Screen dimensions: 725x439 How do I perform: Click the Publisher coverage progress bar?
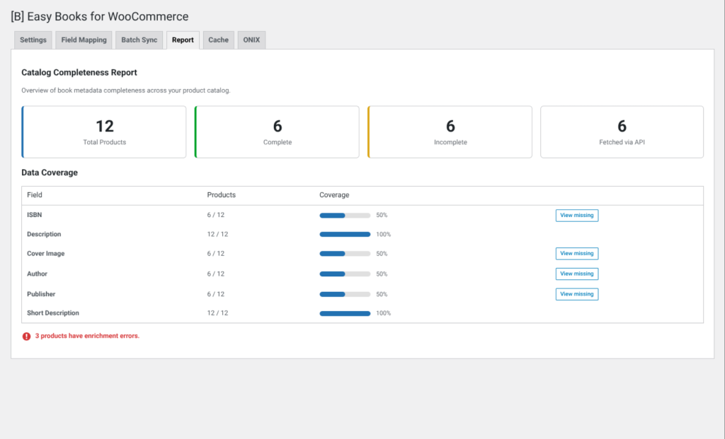pyautogui.click(x=345, y=295)
